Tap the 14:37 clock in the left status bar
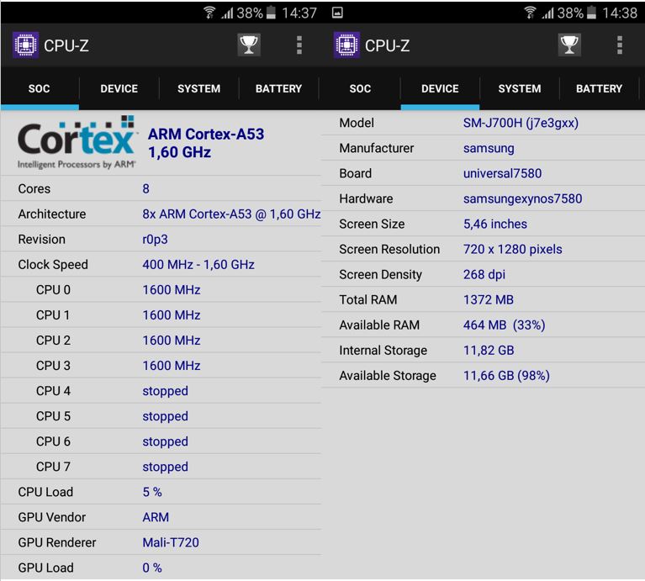Screen dimensions: 645x581 pyautogui.click(x=299, y=13)
